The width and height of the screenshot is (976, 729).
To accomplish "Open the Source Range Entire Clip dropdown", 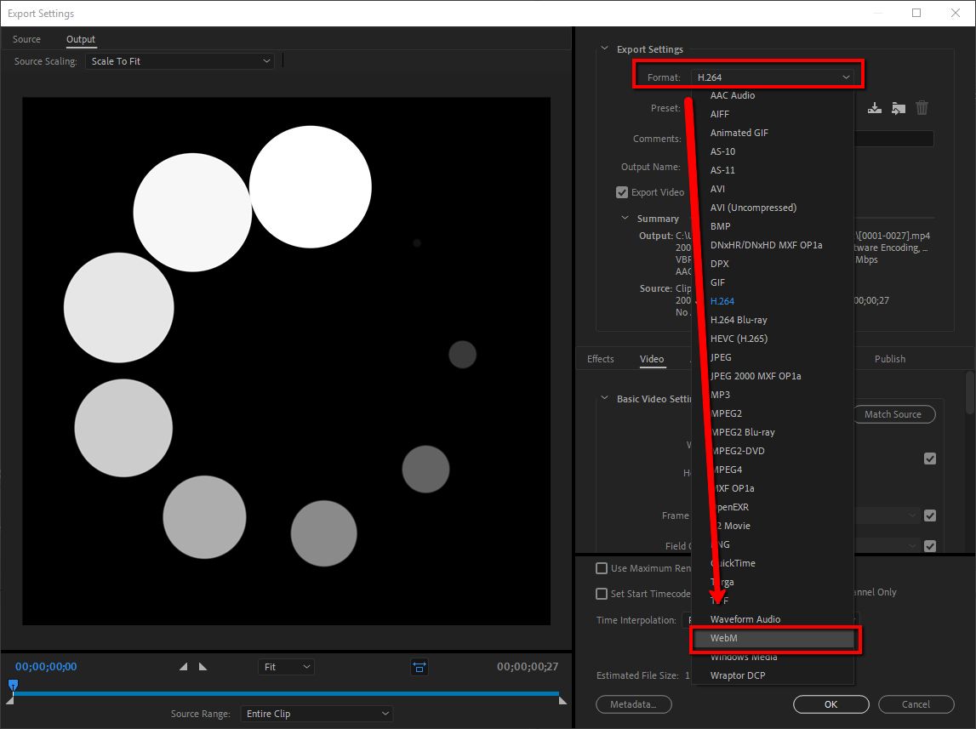I will pos(317,714).
